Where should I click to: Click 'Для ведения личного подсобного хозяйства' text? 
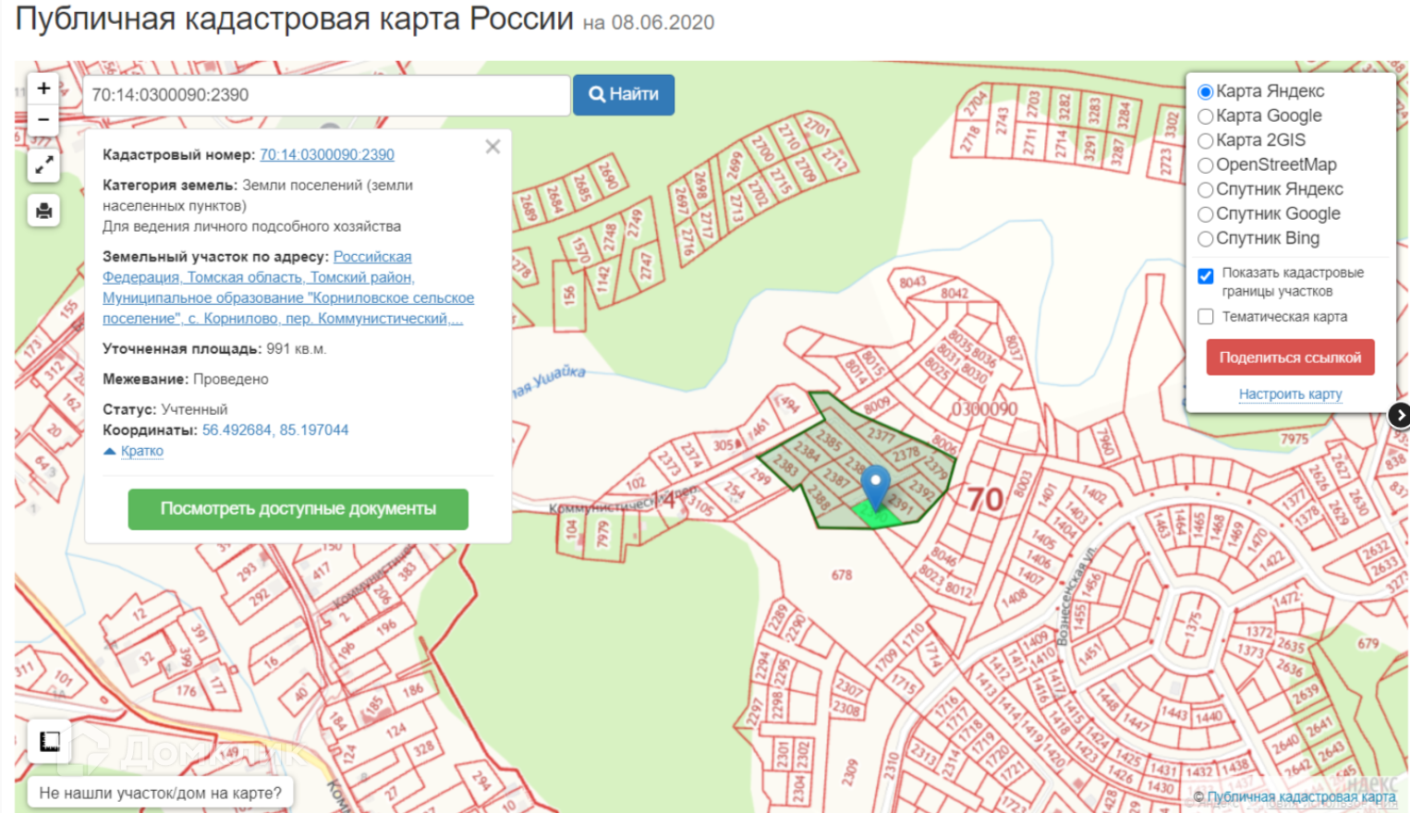click(251, 226)
